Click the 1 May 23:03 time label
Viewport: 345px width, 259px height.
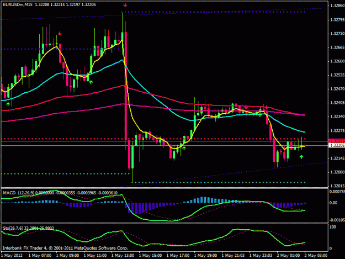261,256
